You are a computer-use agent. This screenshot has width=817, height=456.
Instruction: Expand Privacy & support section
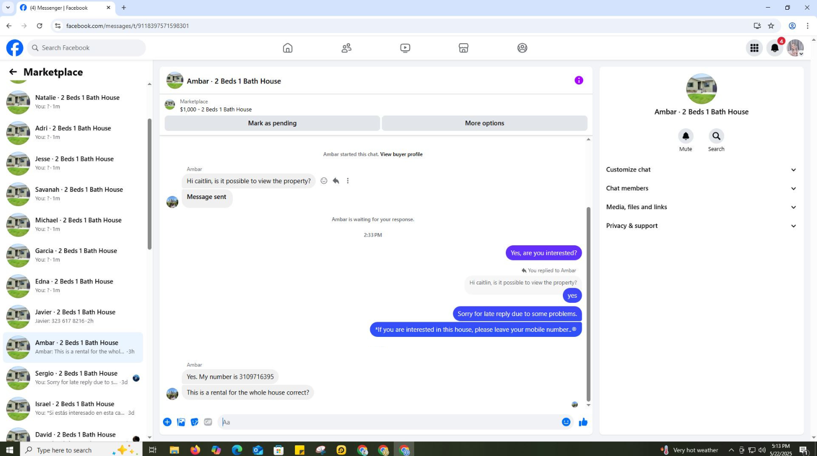click(x=701, y=226)
